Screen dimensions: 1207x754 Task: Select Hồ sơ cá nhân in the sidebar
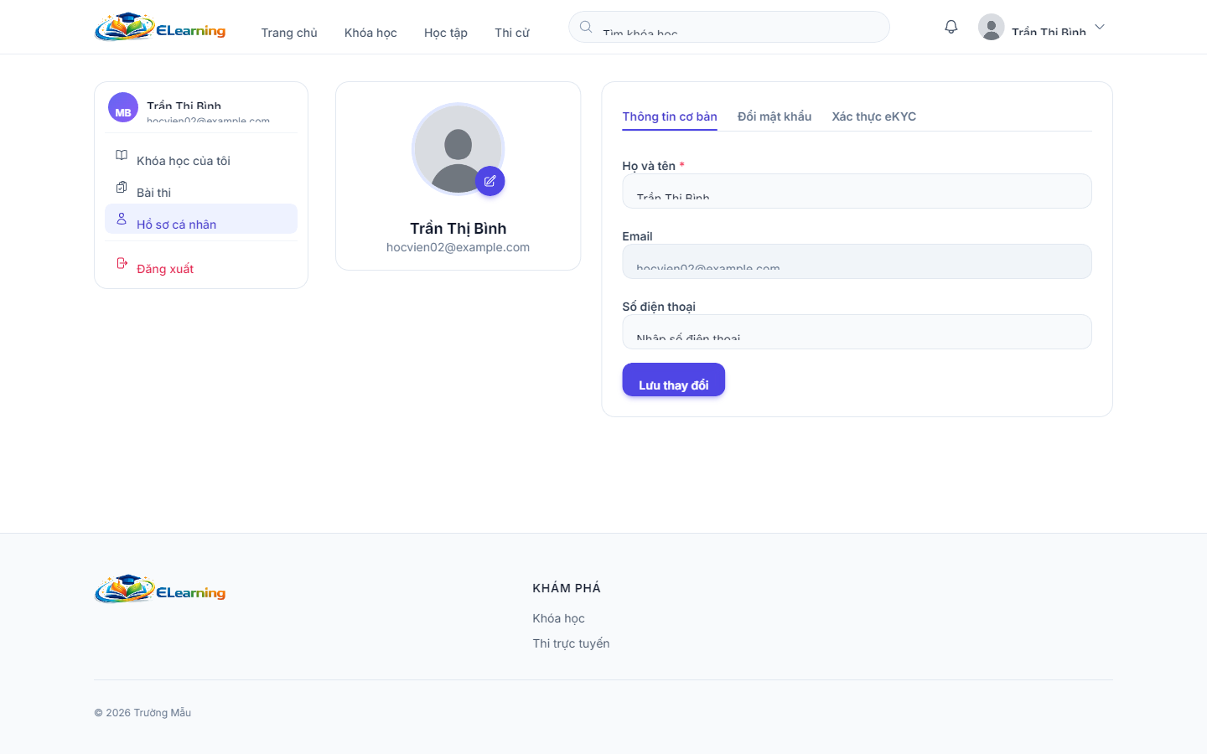pos(201,219)
